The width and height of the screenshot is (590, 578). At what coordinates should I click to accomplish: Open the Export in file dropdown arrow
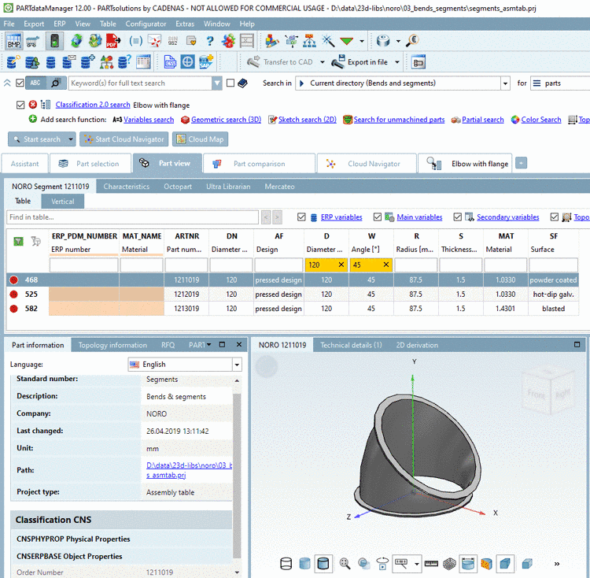397,62
